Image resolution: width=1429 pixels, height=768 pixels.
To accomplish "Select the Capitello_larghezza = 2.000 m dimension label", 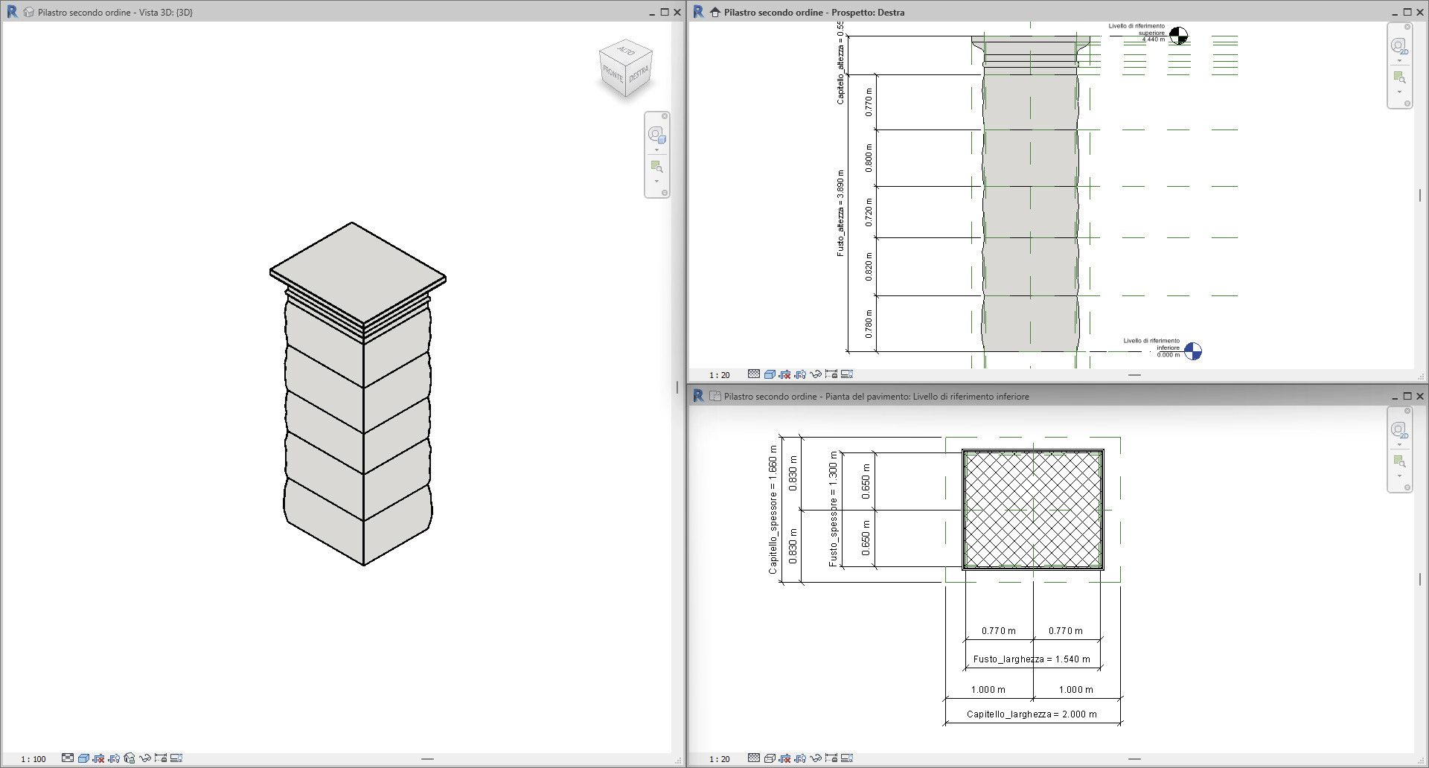I will click(1031, 714).
